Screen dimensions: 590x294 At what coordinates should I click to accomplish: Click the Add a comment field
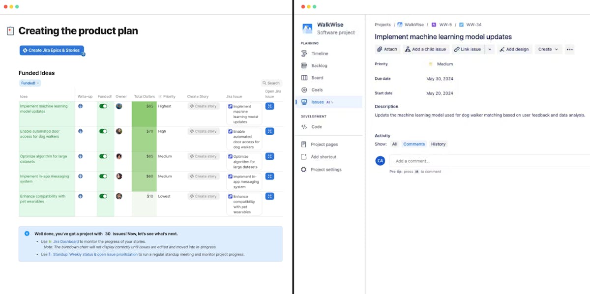487,161
